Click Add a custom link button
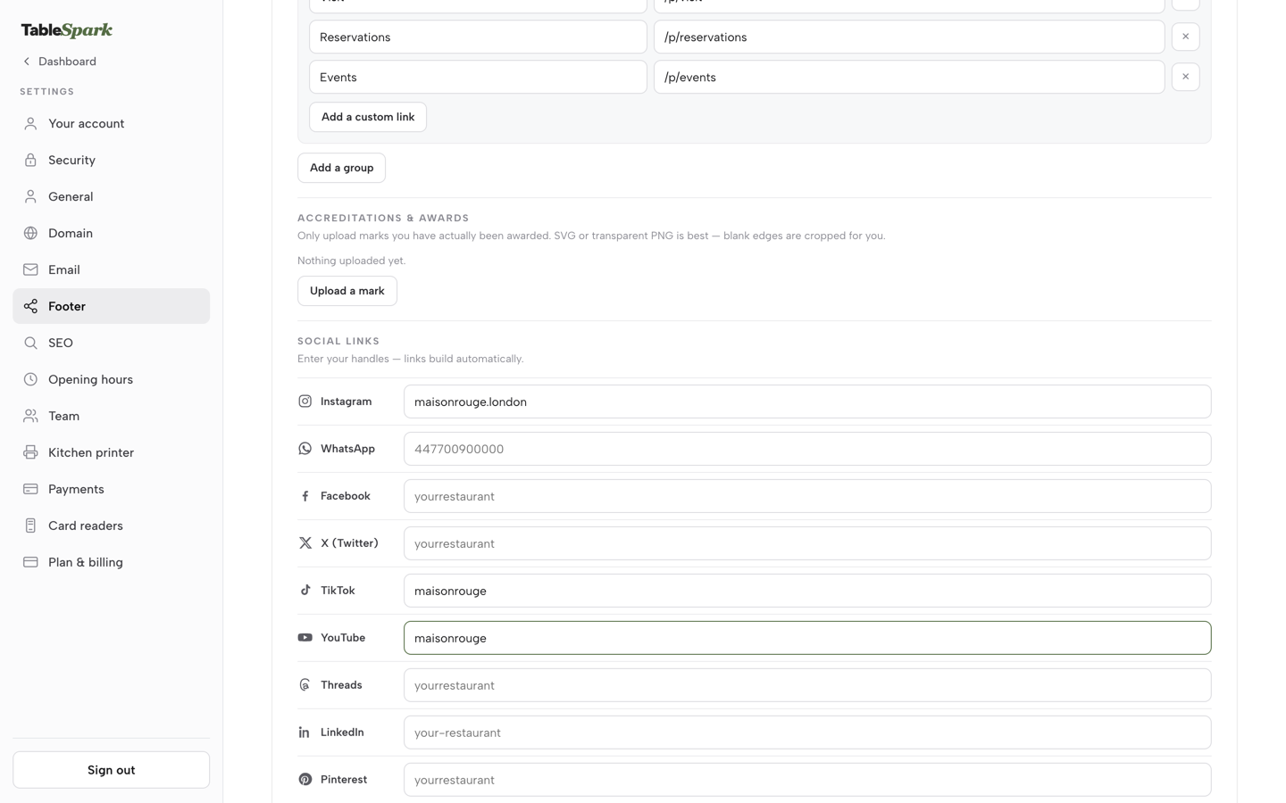 (368, 117)
